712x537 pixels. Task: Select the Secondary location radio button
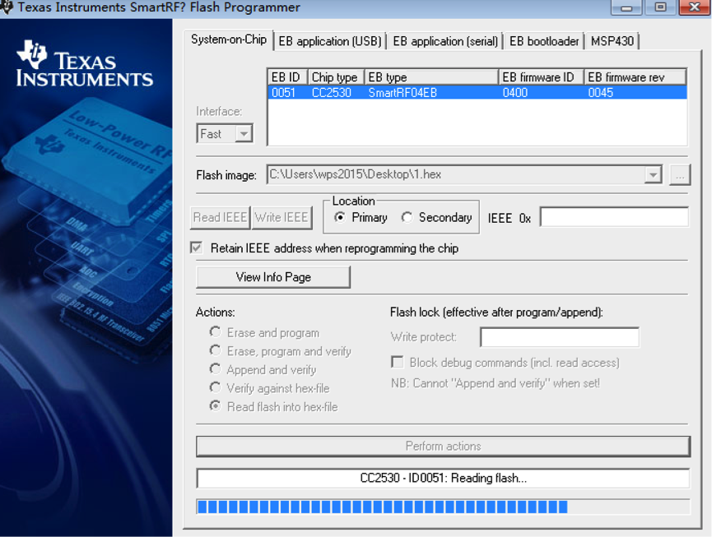coord(407,218)
